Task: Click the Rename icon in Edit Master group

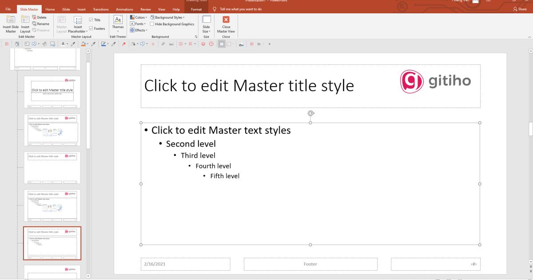Action: click(x=41, y=24)
